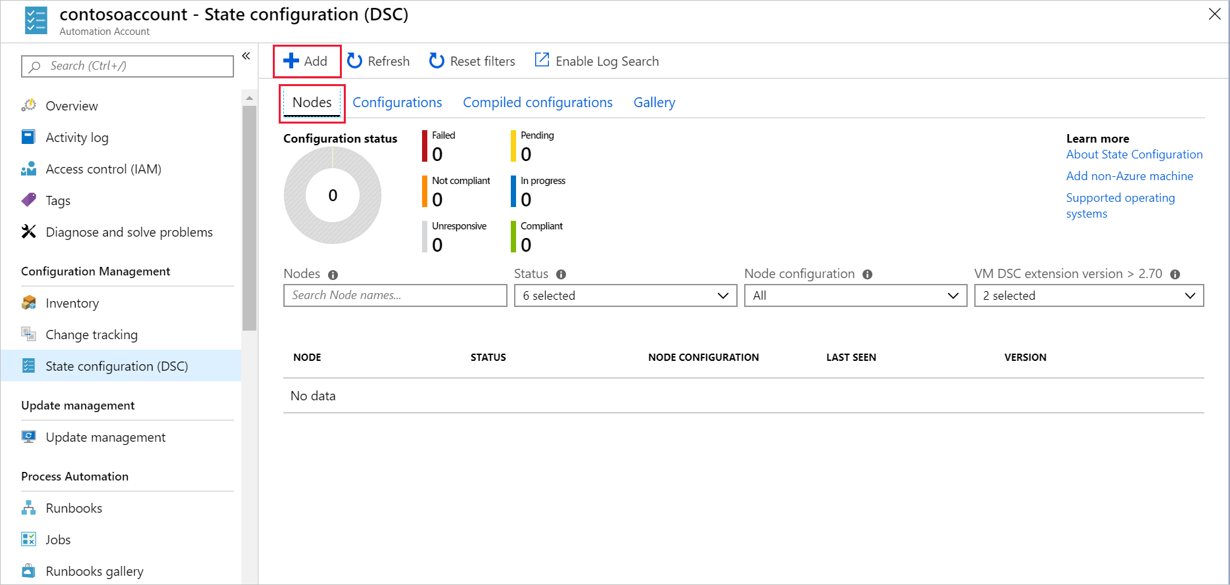Screen dimensions: 1230x585
Task: Click the Failed status count
Action: coord(437,154)
